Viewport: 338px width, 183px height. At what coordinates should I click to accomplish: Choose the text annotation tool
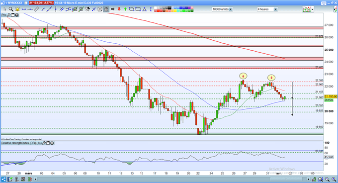(100, 9)
